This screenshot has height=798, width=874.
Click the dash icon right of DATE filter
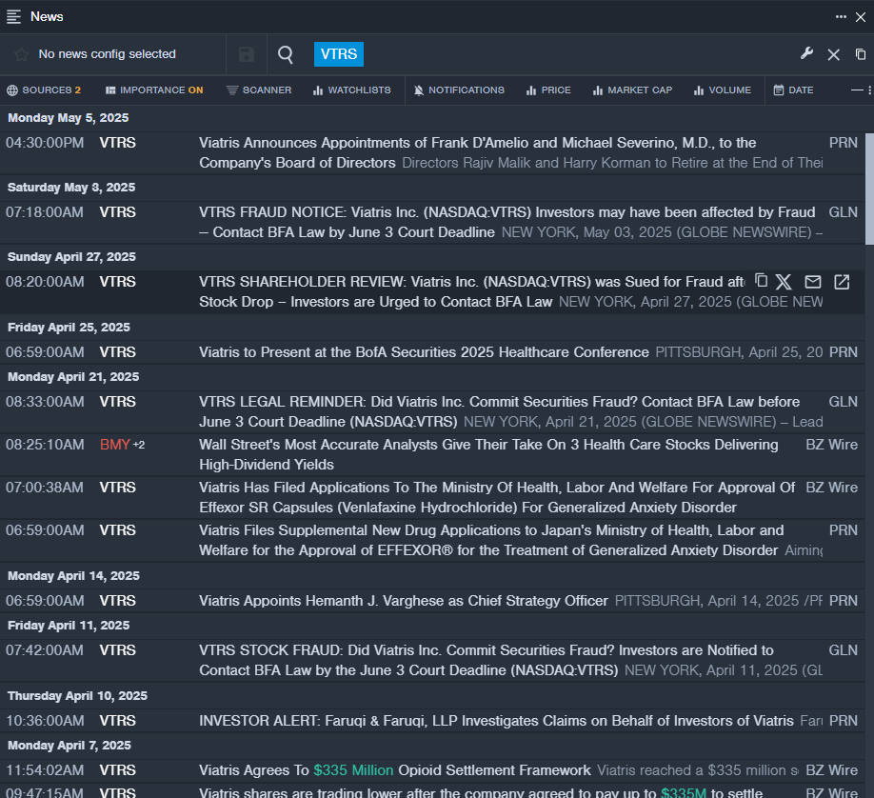(857, 90)
